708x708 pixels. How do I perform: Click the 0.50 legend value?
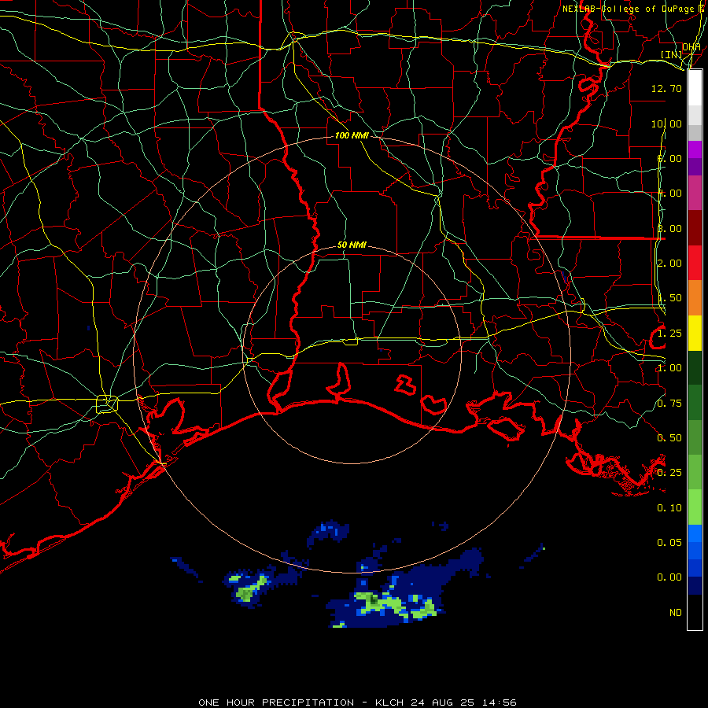pyautogui.click(x=669, y=438)
